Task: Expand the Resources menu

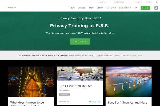Action: pyautogui.click(x=111, y=8)
